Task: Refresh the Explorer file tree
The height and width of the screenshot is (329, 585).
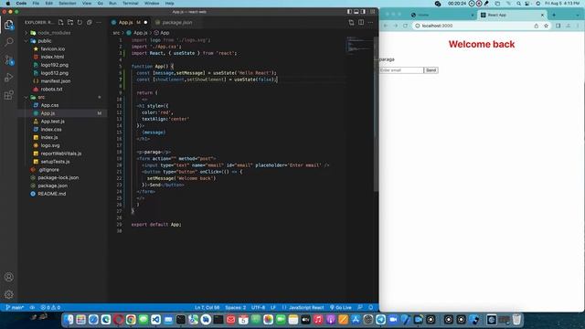Action: (80, 22)
